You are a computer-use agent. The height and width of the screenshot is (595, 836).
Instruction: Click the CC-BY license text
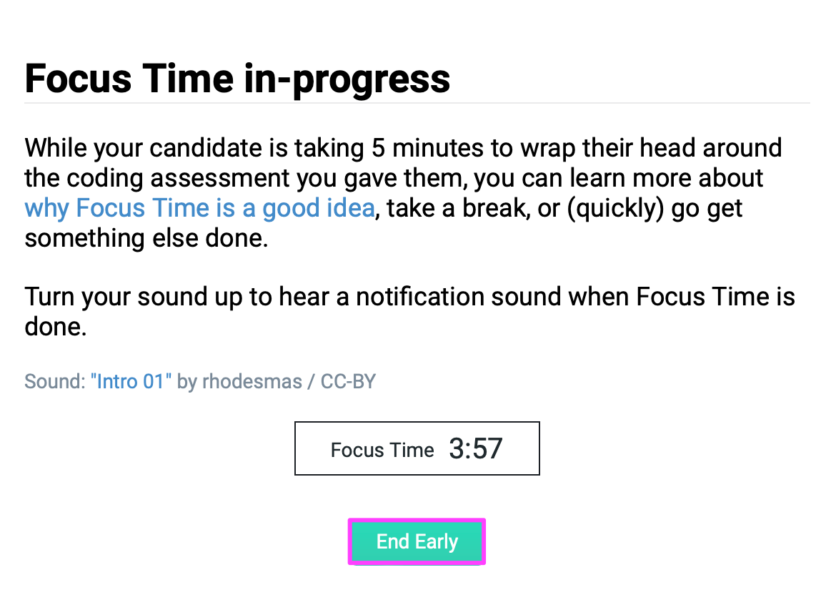(348, 381)
